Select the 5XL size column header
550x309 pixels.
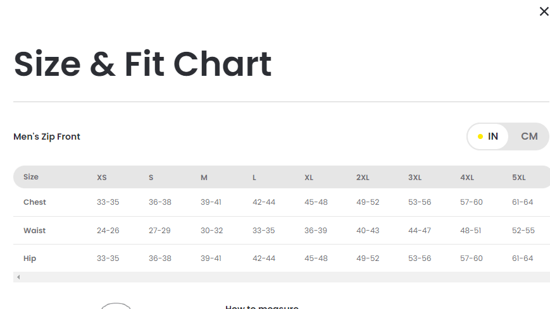coord(519,178)
